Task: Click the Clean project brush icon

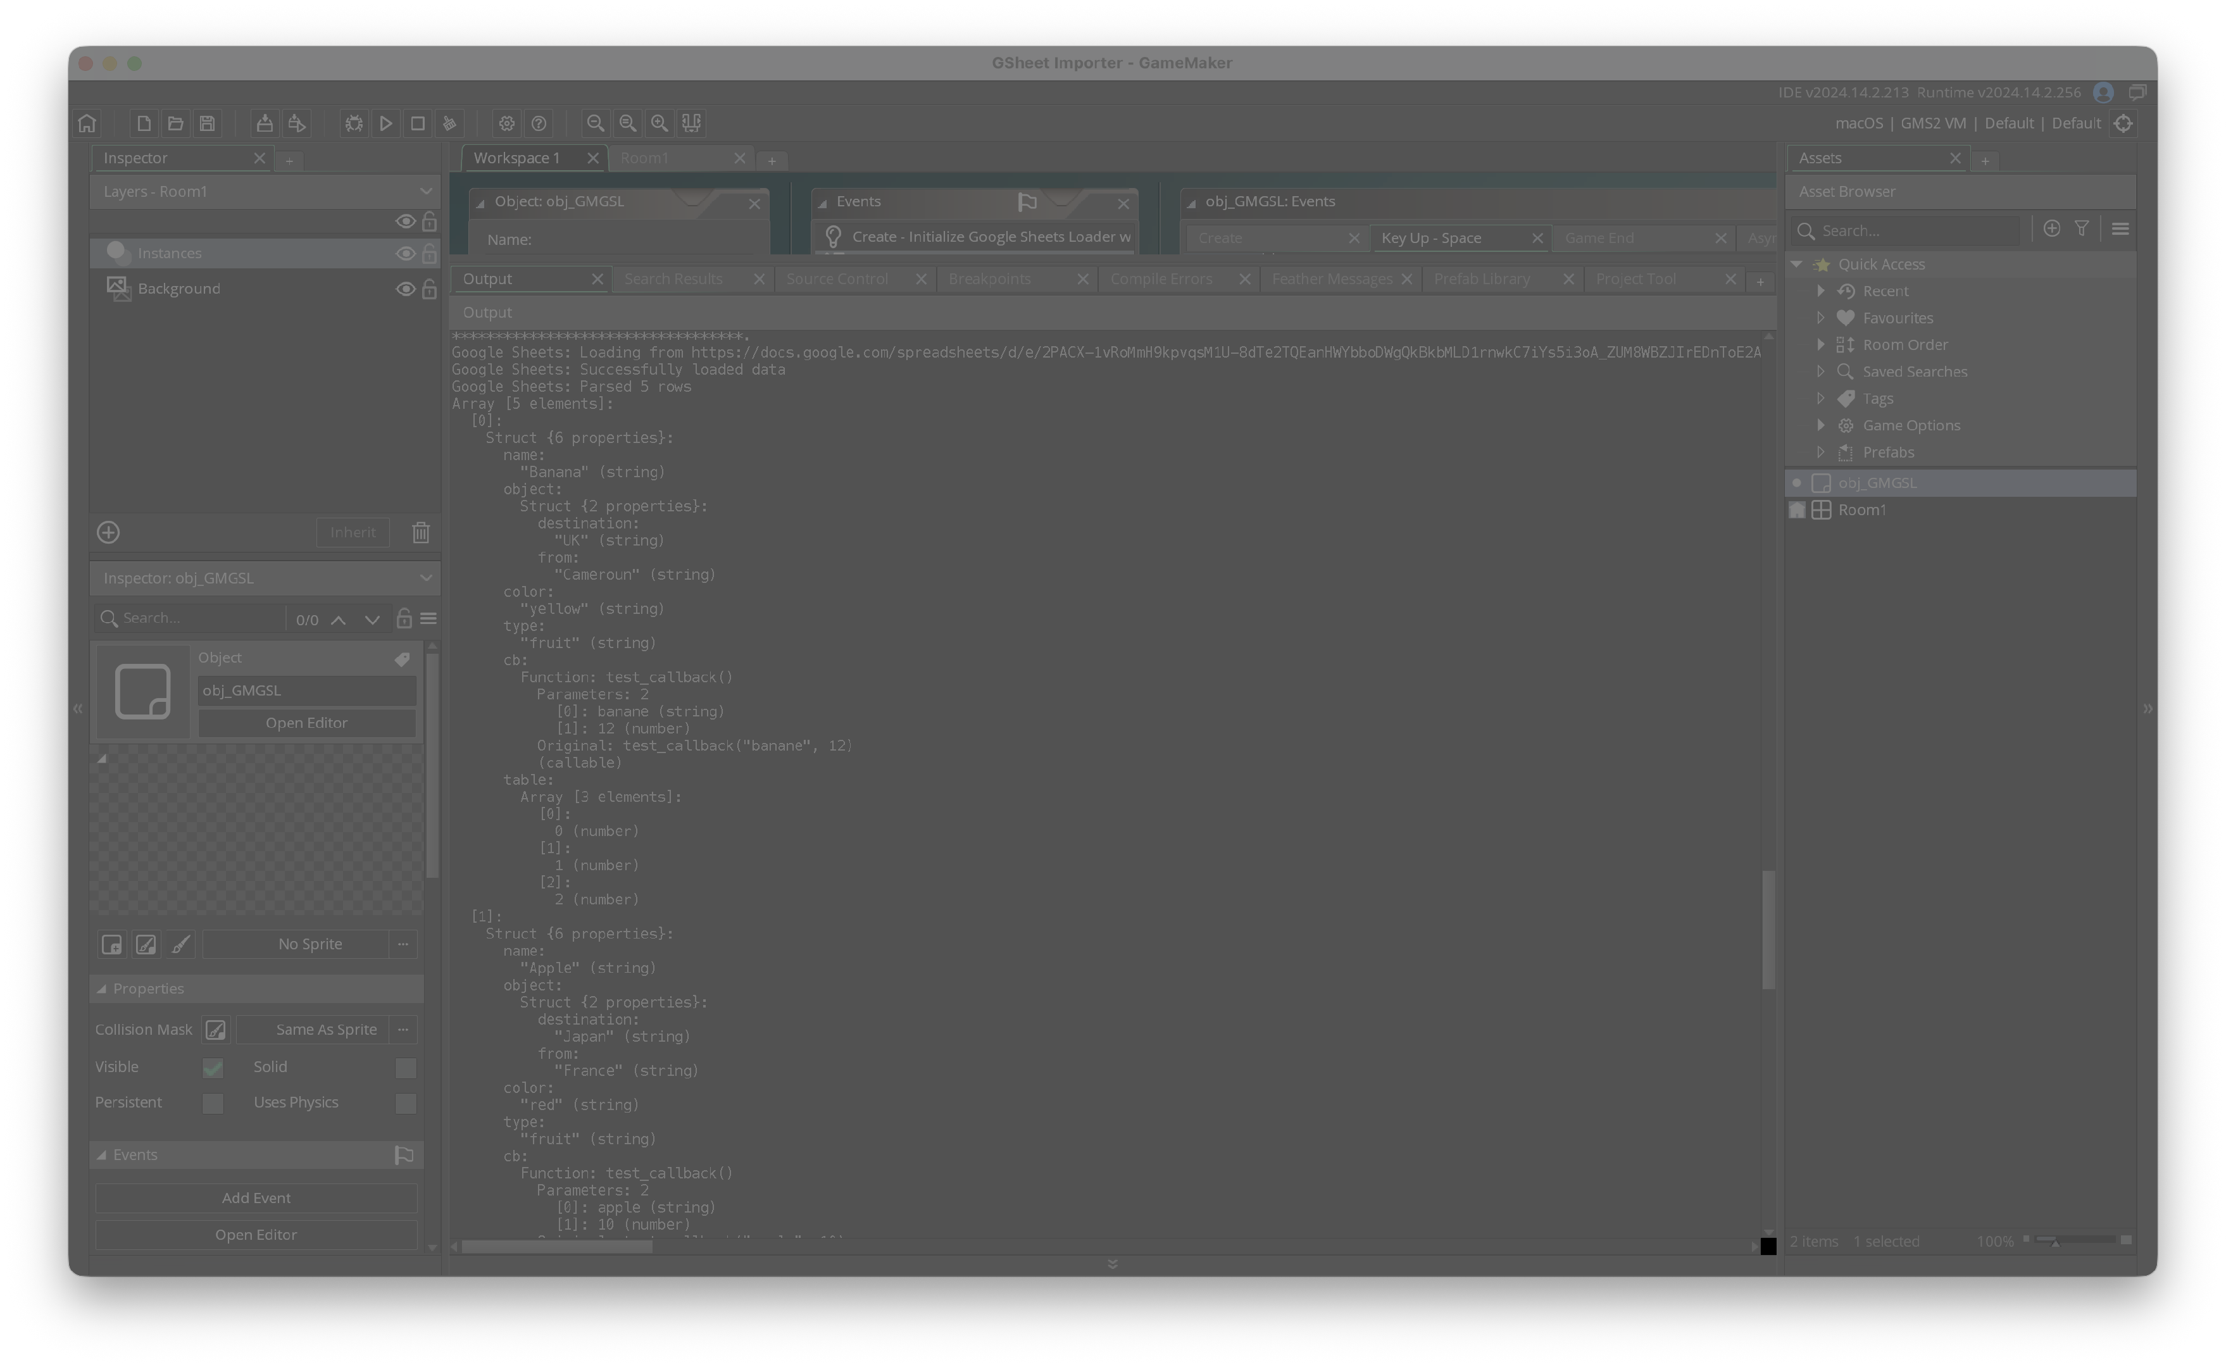Action: (449, 123)
